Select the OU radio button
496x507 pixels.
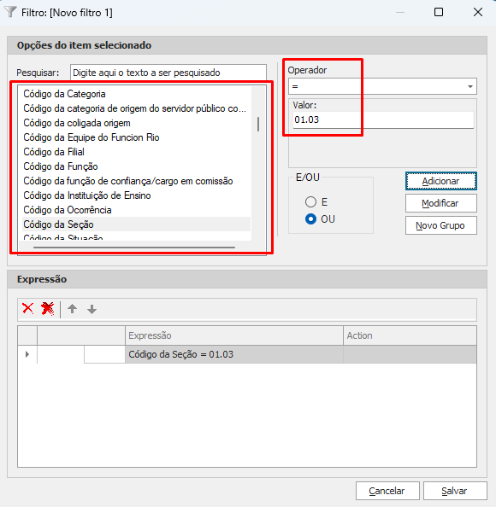click(x=310, y=219)
